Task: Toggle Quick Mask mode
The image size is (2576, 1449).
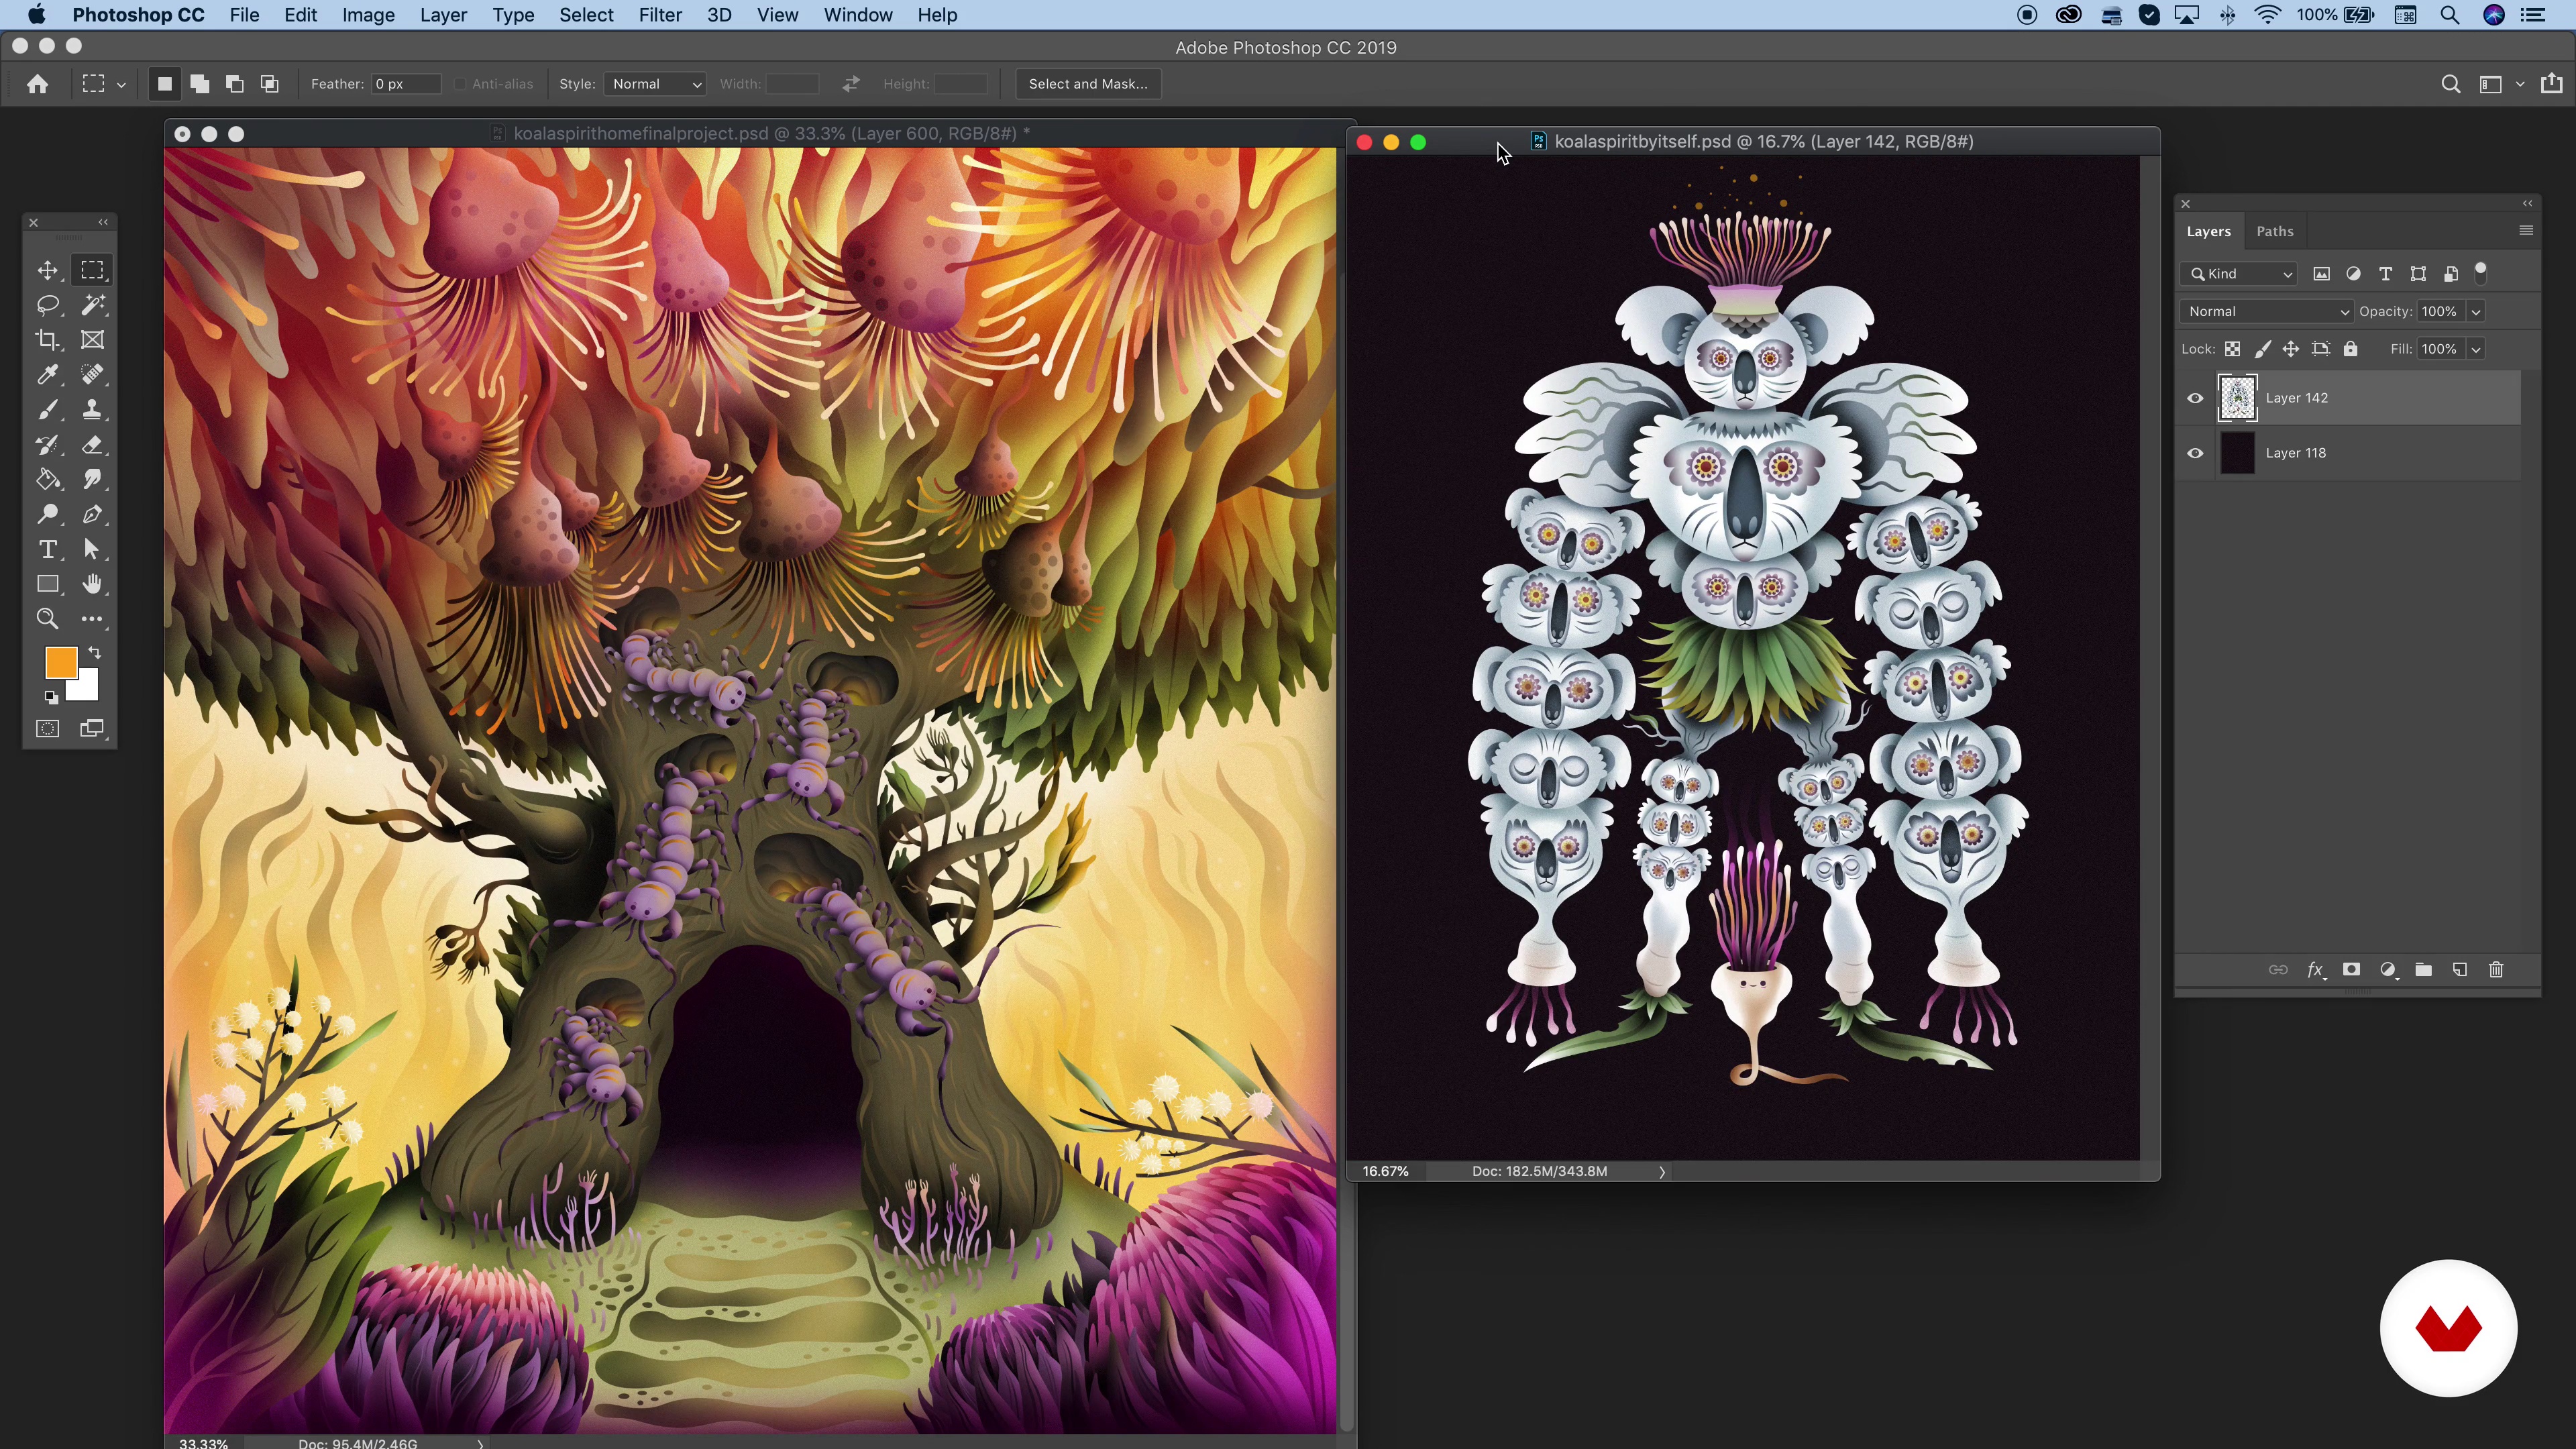Action: tap(47, 729)
